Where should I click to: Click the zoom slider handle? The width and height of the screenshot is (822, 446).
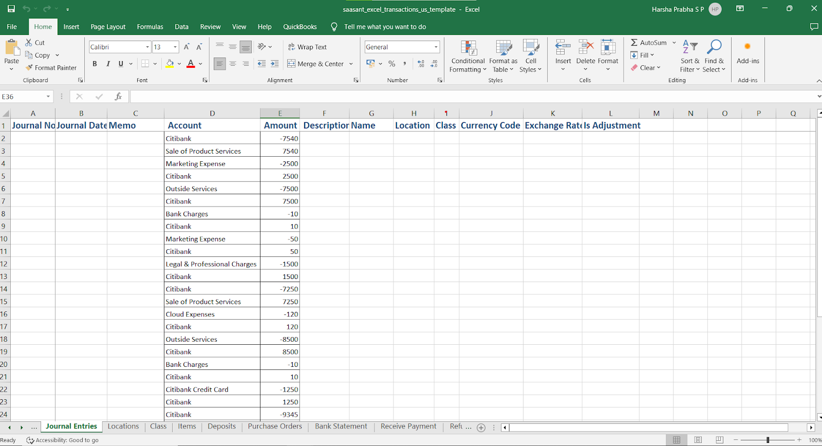pyautogui.click(x=768, y=440)
